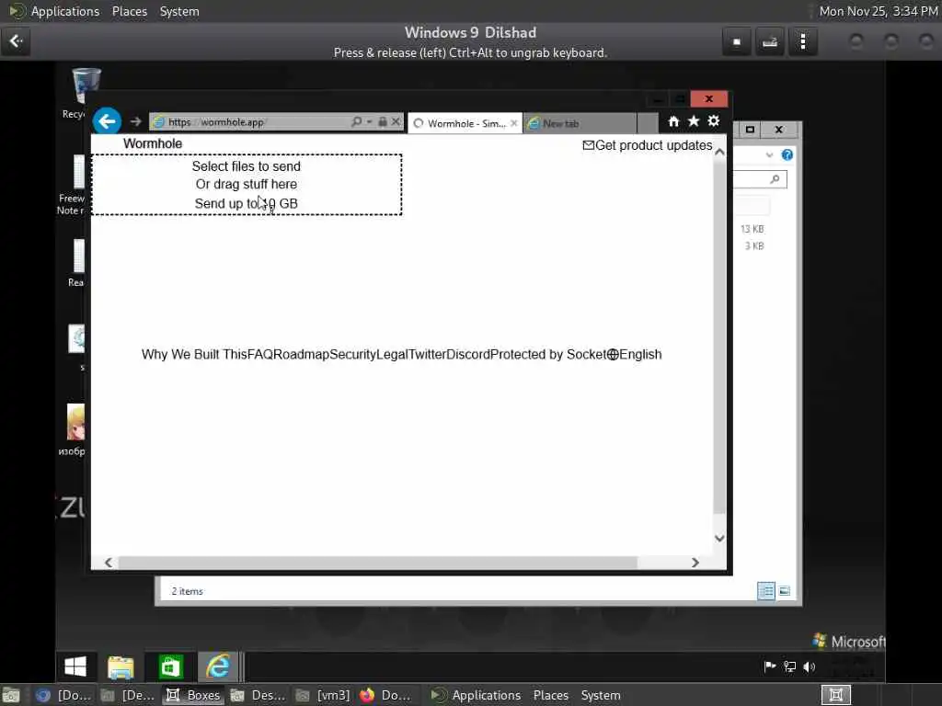The width and height of the screenshot is (942, 706).
Task: Click Internet Explorer forward arrow
Action: pyautogui.click(x=136, y=121)
